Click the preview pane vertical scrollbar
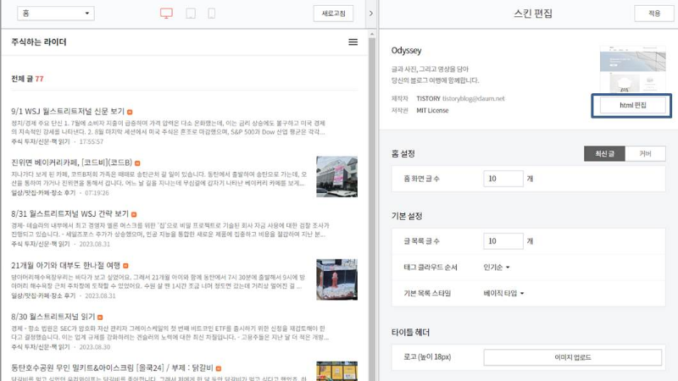The height and width of the screenshot is (381, 678). point(372,207)
